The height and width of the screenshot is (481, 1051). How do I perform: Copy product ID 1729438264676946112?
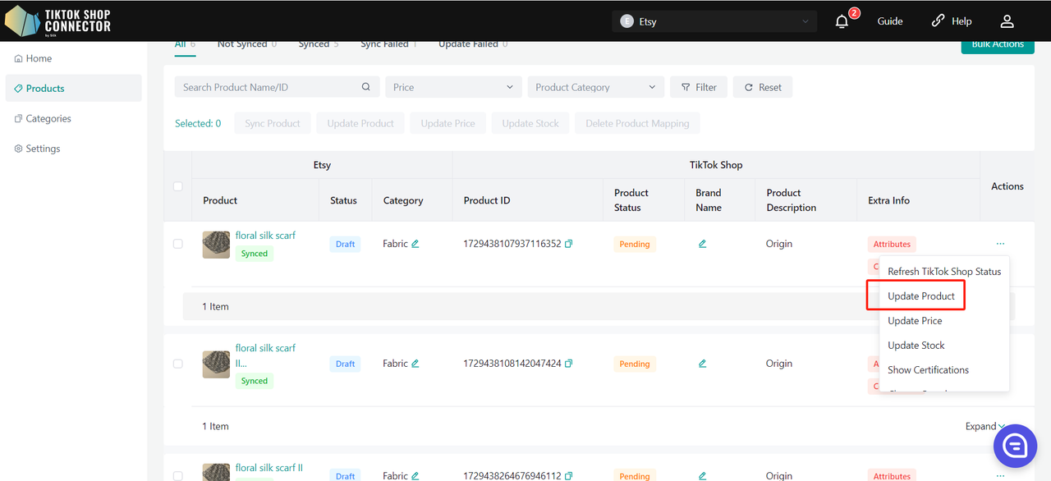point(569,476)
